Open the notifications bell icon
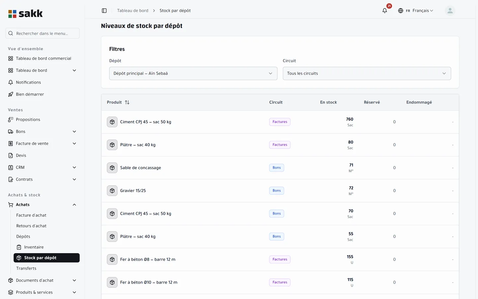Viewport: 478px width, 299px height. tap(385, 11)
